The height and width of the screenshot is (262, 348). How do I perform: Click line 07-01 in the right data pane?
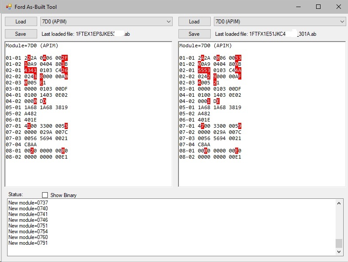210,126
